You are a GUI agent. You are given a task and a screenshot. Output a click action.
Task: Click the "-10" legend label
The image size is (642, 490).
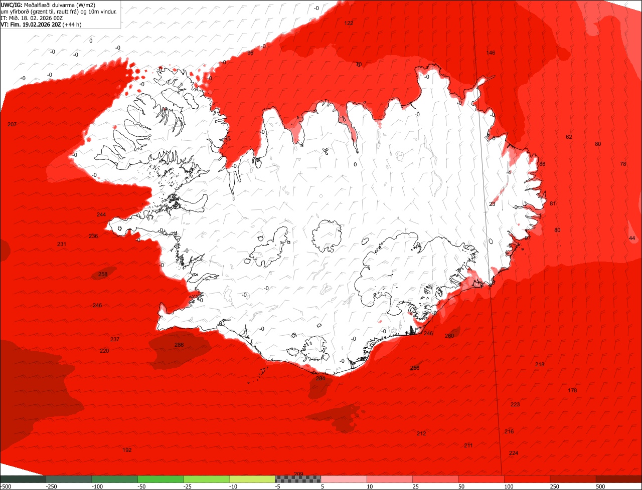click(x=234, y=486)
